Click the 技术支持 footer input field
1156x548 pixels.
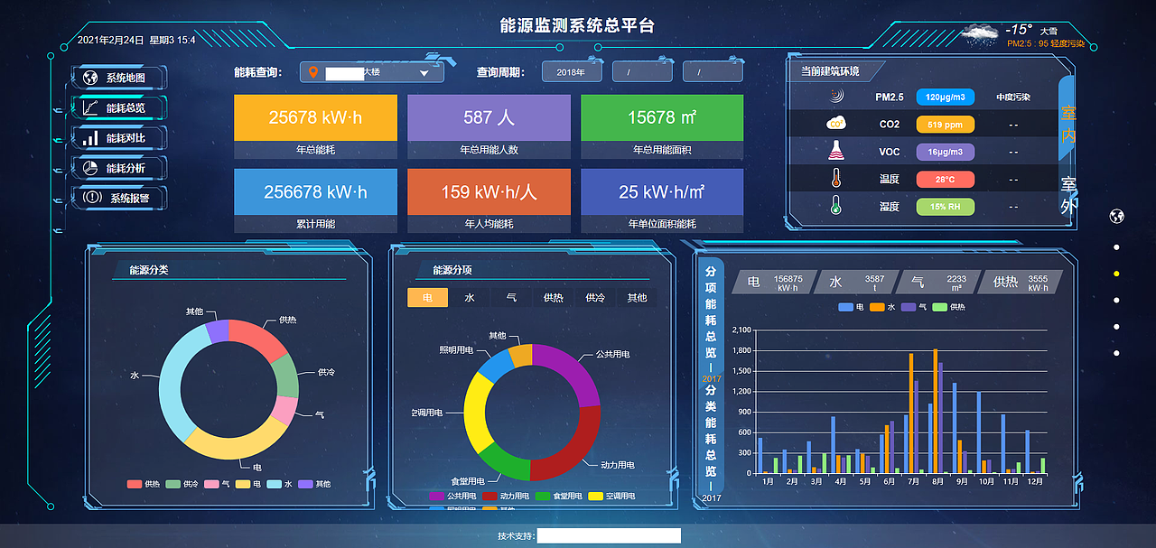coord(608,536)
